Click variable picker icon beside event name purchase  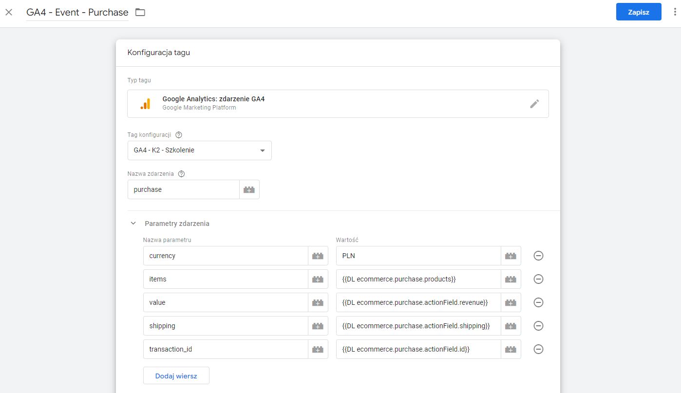click(249, 189)
